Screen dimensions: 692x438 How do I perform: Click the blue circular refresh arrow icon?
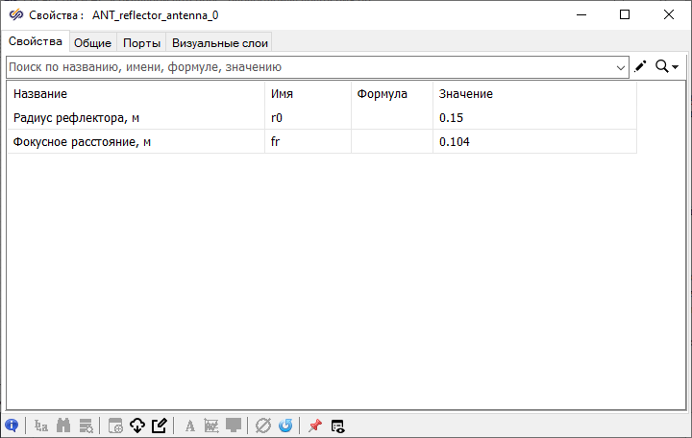pyautogui.click(x=285, y=426)
